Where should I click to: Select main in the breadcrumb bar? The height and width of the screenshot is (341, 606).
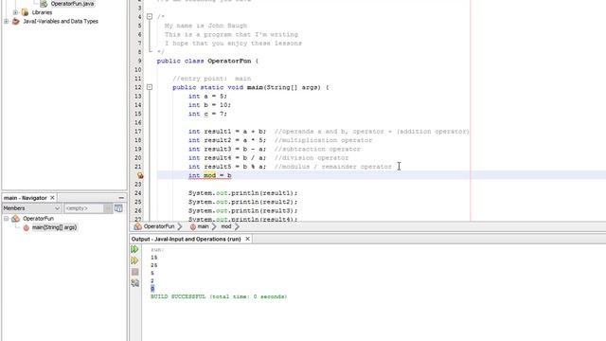click(x=203, y=226)
